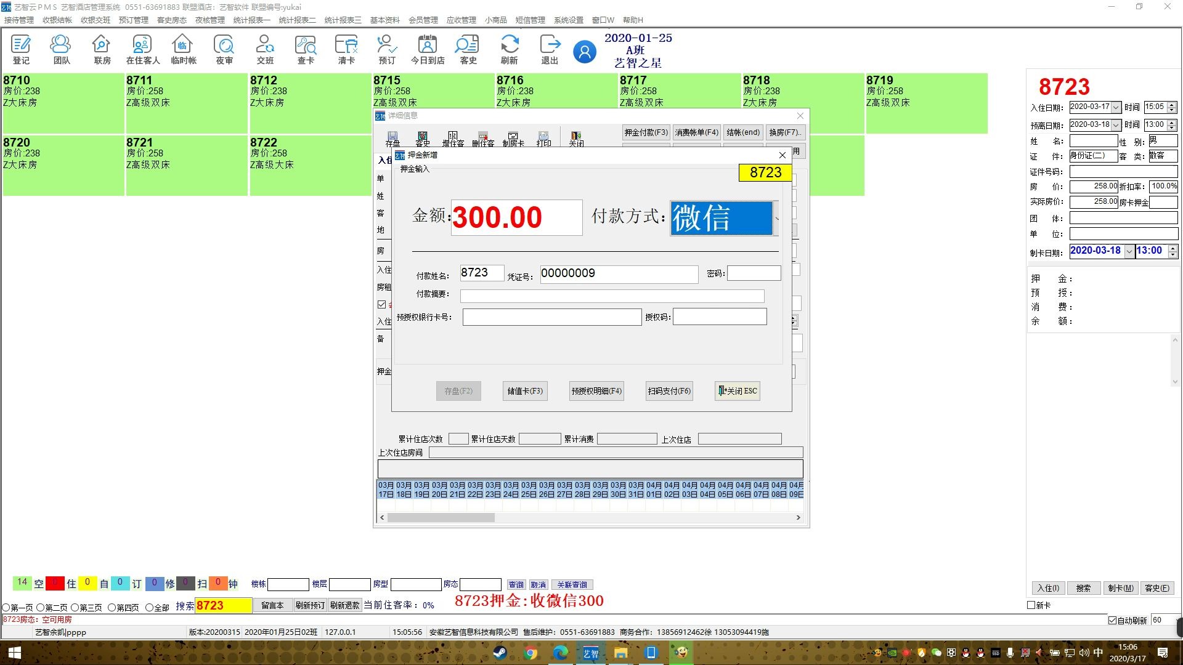Click 制房卡 make room card icon
This screenshot has height=665, width=1183.
click(x=513, y=139)
